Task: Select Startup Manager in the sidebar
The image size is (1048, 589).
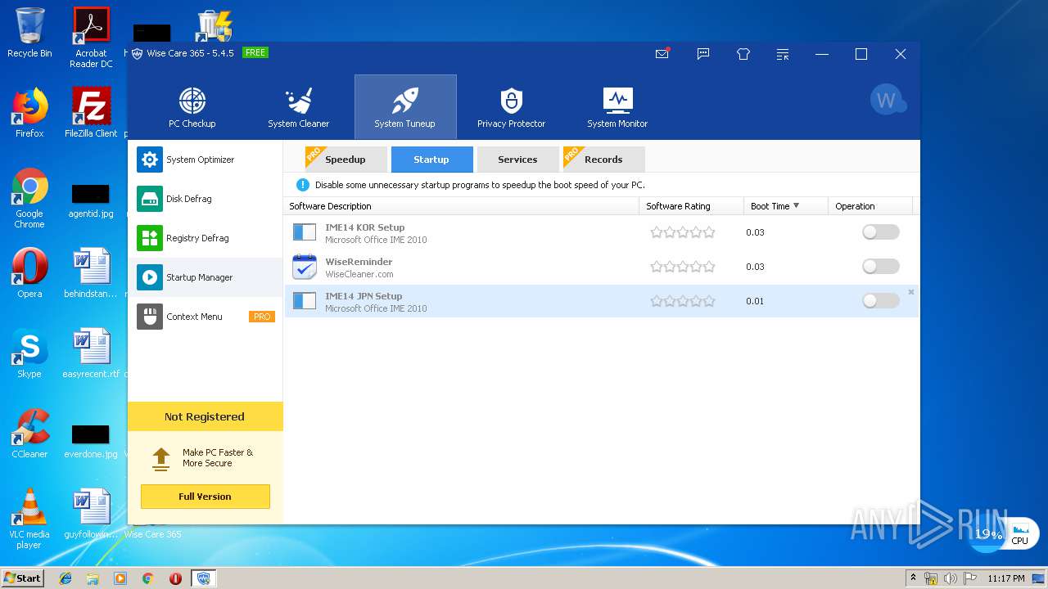Action: pos(206,277)
